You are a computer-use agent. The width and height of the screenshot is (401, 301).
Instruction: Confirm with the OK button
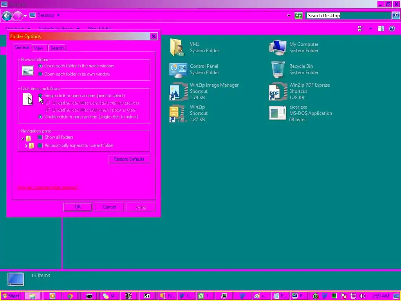point(78,207)
